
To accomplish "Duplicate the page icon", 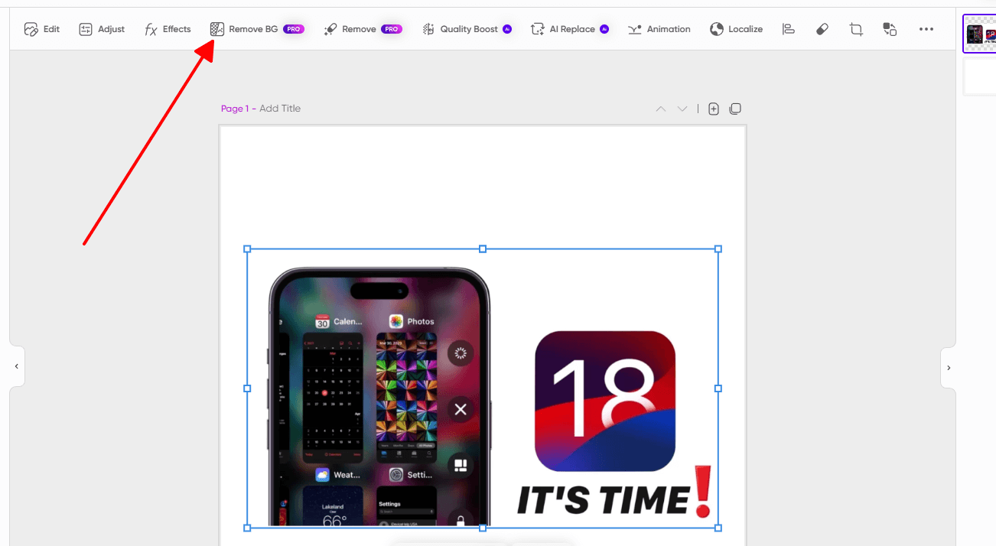I will (x=735, y=109).
